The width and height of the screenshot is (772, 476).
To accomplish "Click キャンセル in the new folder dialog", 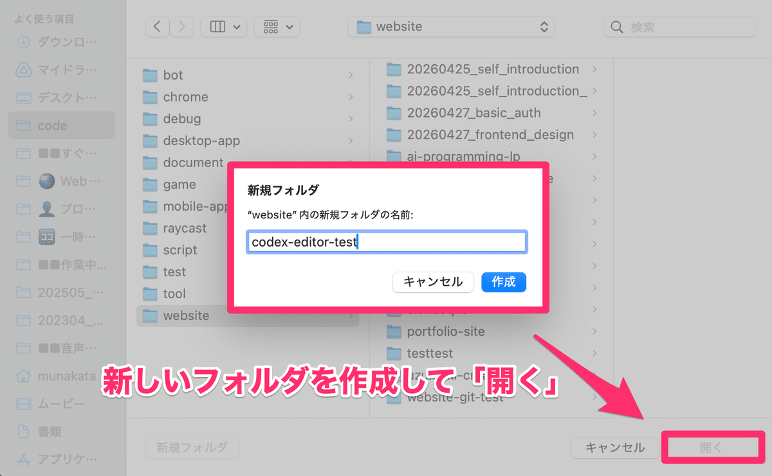I will [x=433, y=282].
